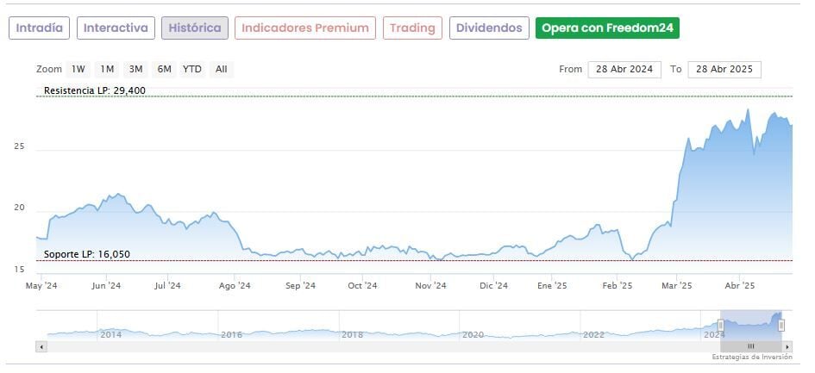
Task: Set zoom range to 3M
Action: click(135, 69)
